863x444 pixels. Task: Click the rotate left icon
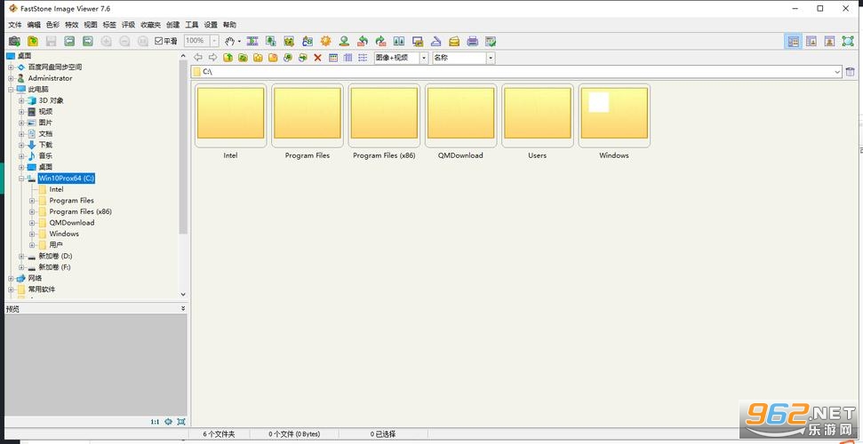tap(362, 41)
